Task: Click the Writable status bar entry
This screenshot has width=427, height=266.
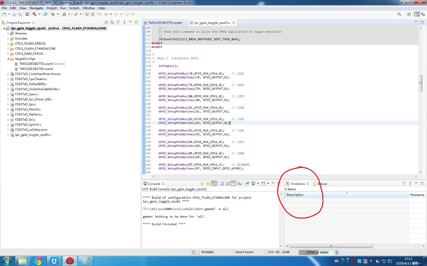Action: [x=207, y=252]
